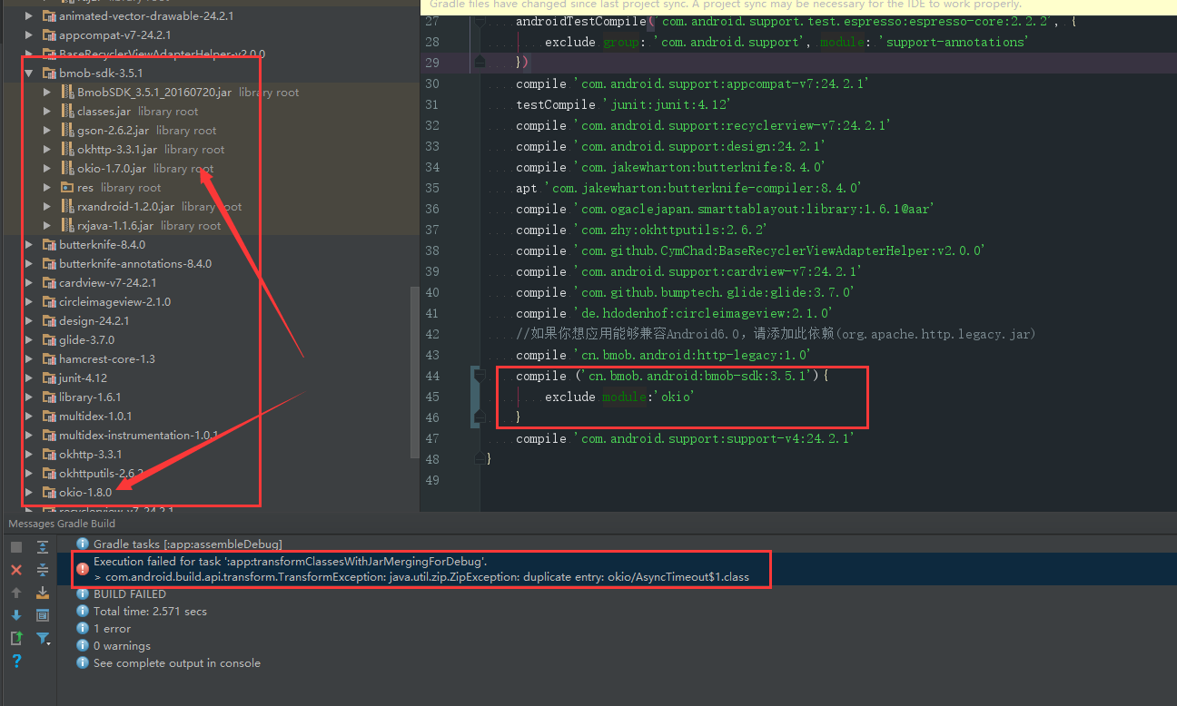Place cursor on exclude module:'okio' line
1177x706 pixels.
619,397
